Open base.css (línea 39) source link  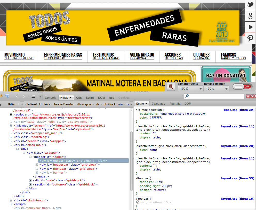click(239, 110)
